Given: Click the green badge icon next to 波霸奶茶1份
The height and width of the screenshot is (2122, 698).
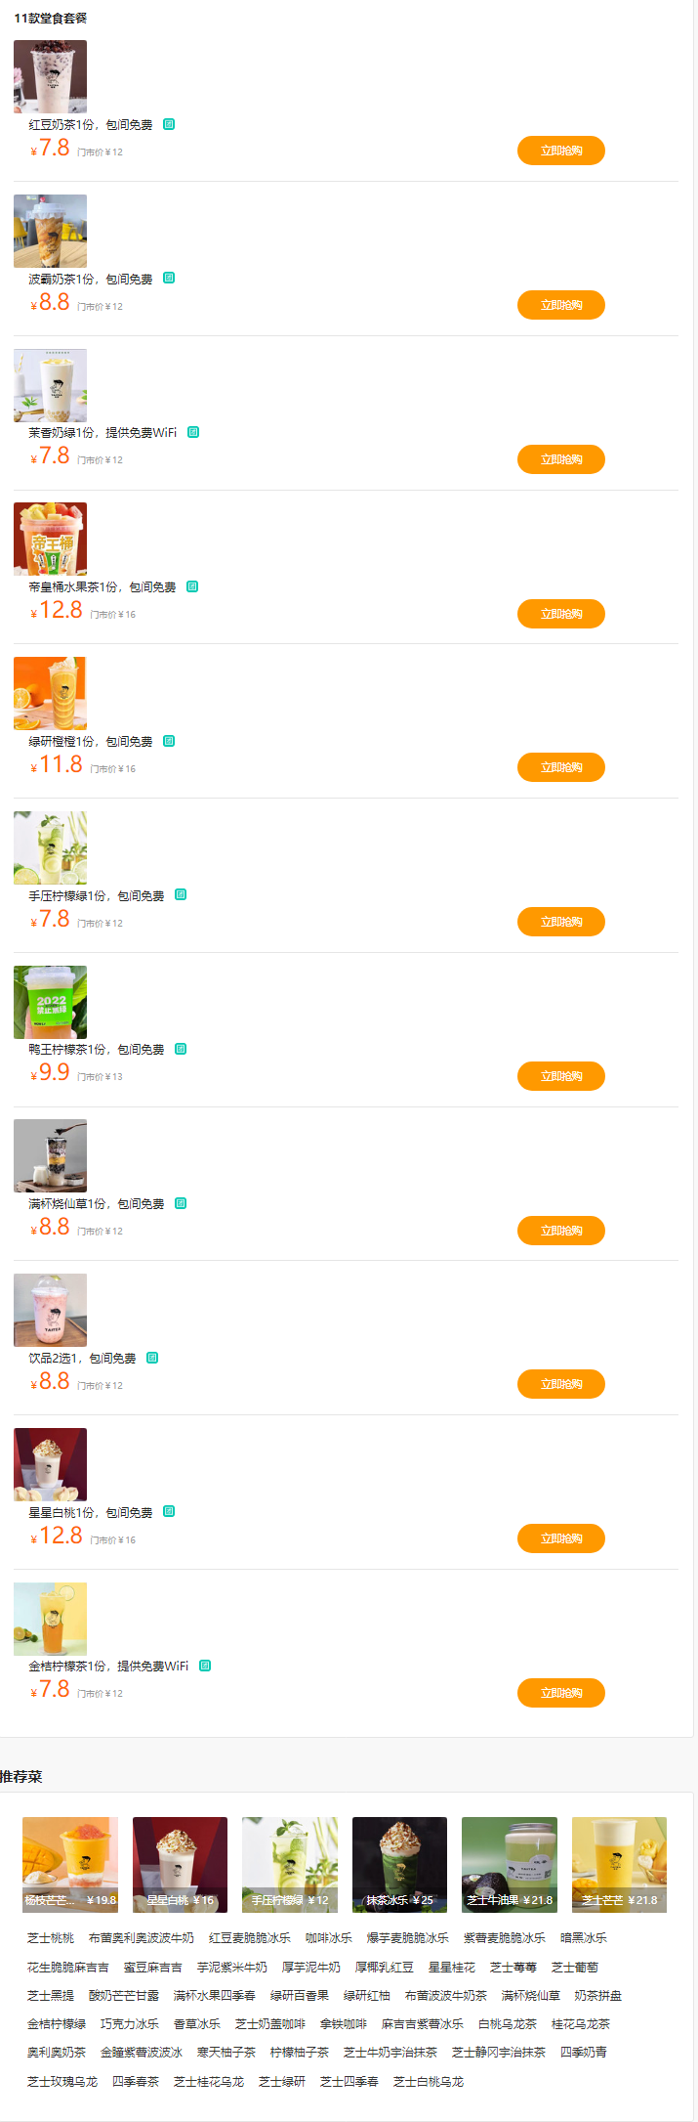Looking at the screenshot, I should (169, 279).
